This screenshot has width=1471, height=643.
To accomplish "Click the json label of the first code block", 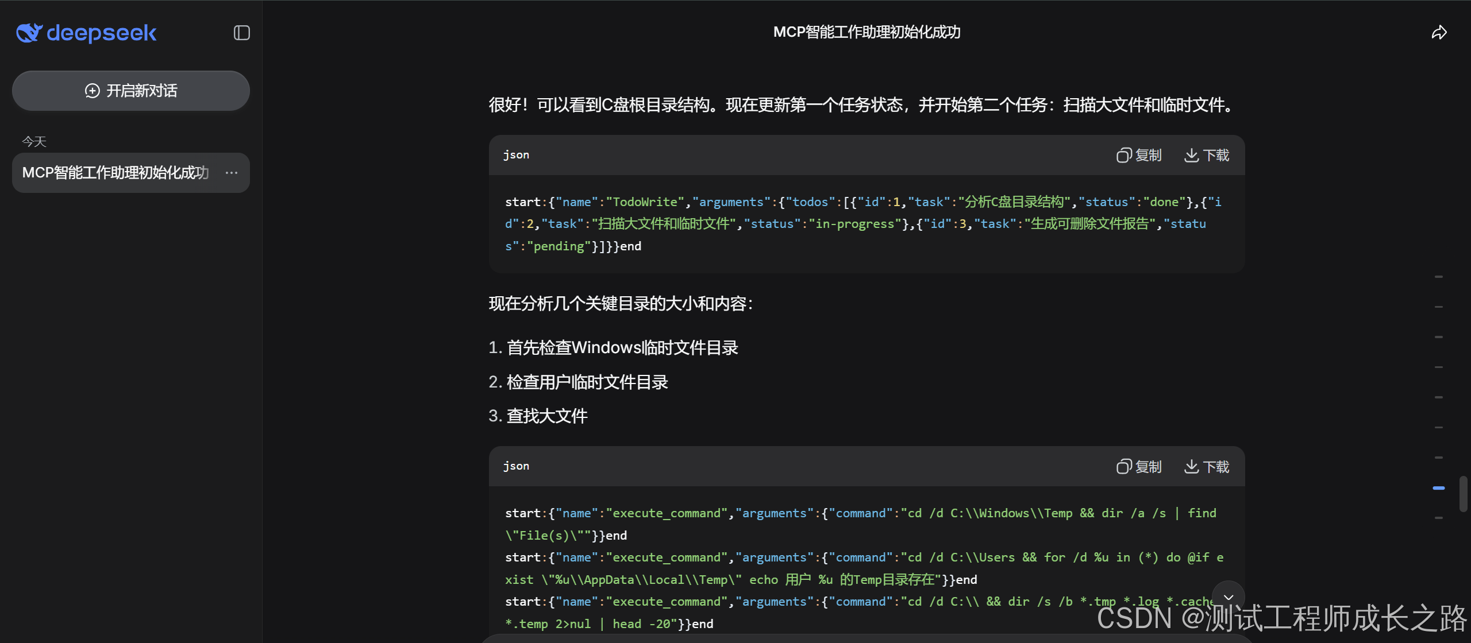I will pyautogui.click(x=516, y=155).
